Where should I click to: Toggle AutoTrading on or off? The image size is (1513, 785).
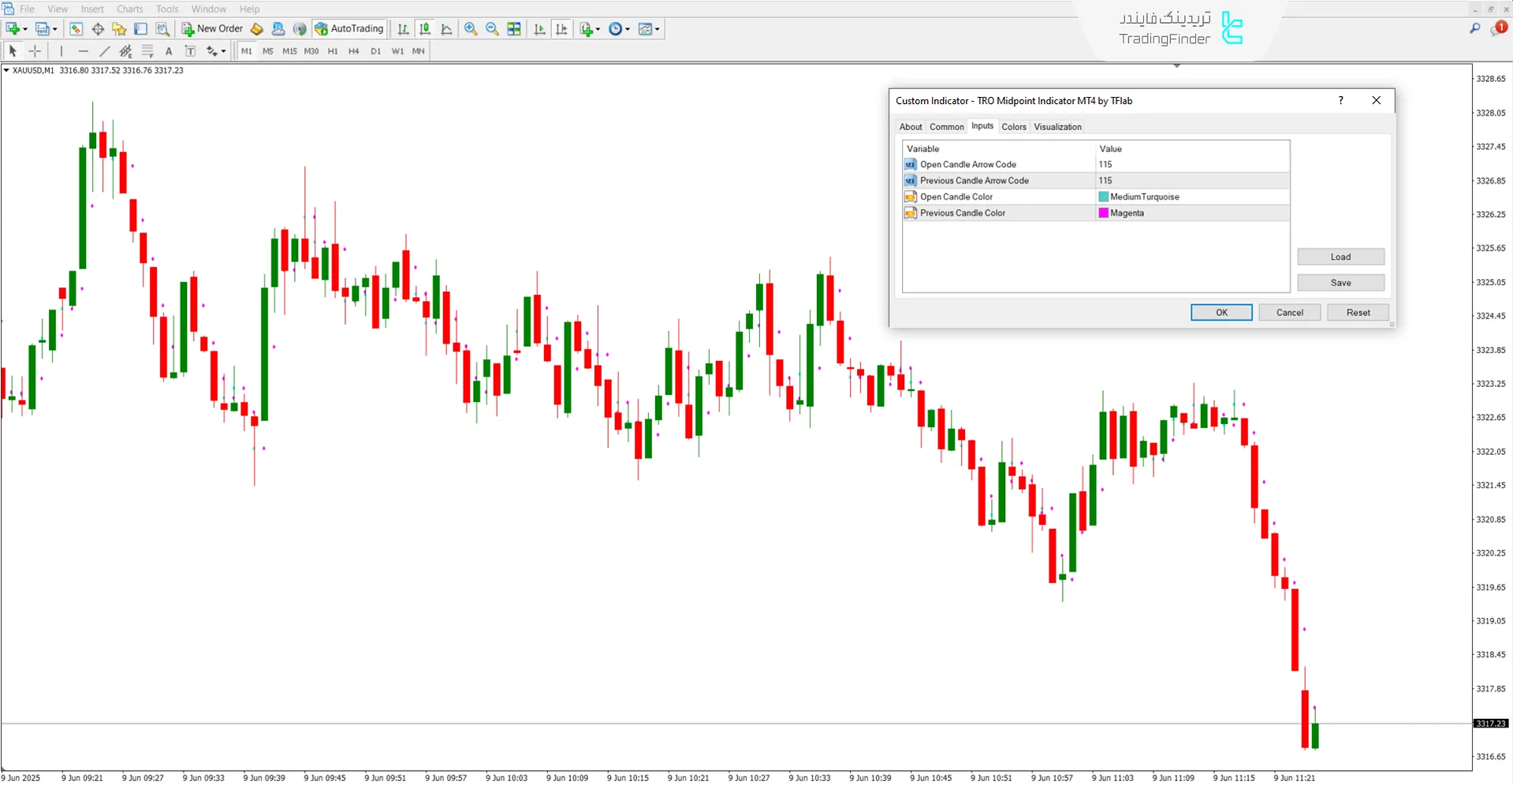coord(349,29)
